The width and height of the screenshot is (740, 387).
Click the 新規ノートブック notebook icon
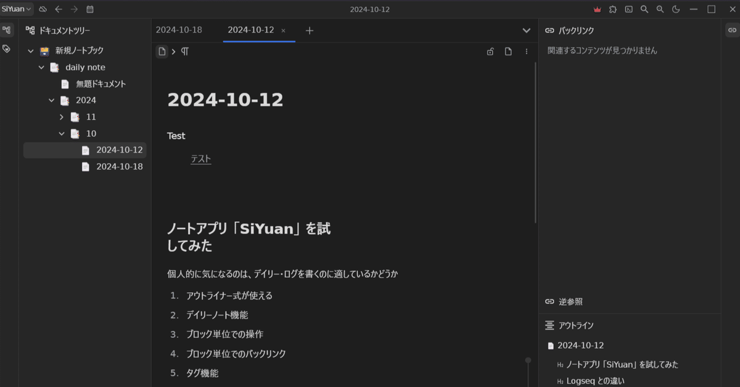(x=44, y=51)
